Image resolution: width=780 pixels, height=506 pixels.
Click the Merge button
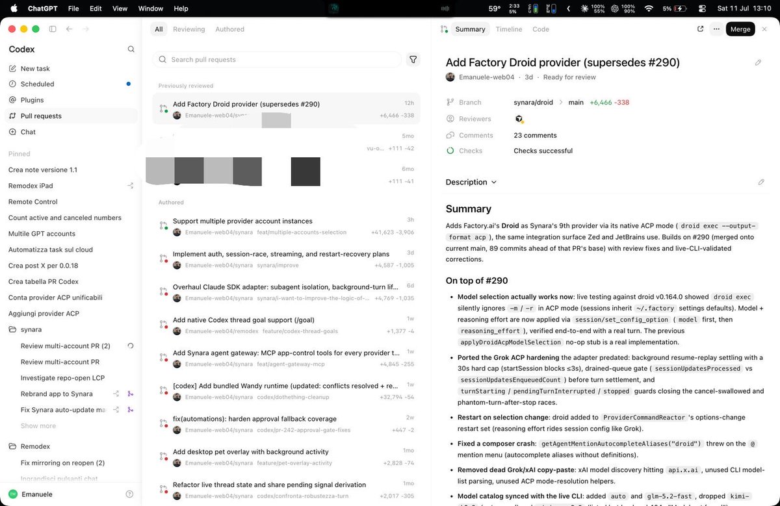(x=740, y=29)
